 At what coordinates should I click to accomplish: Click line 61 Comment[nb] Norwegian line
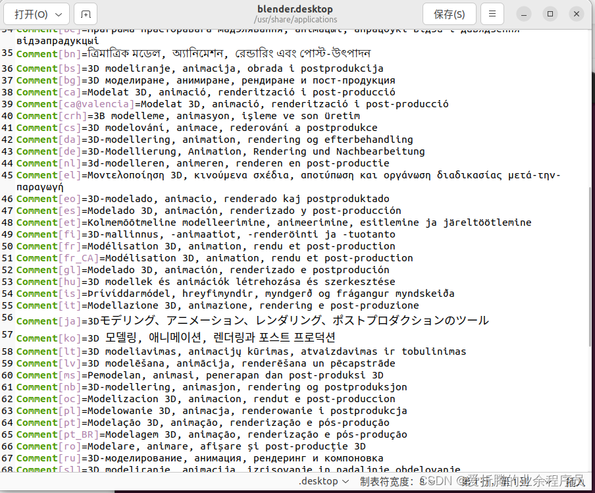coord(212,387)
